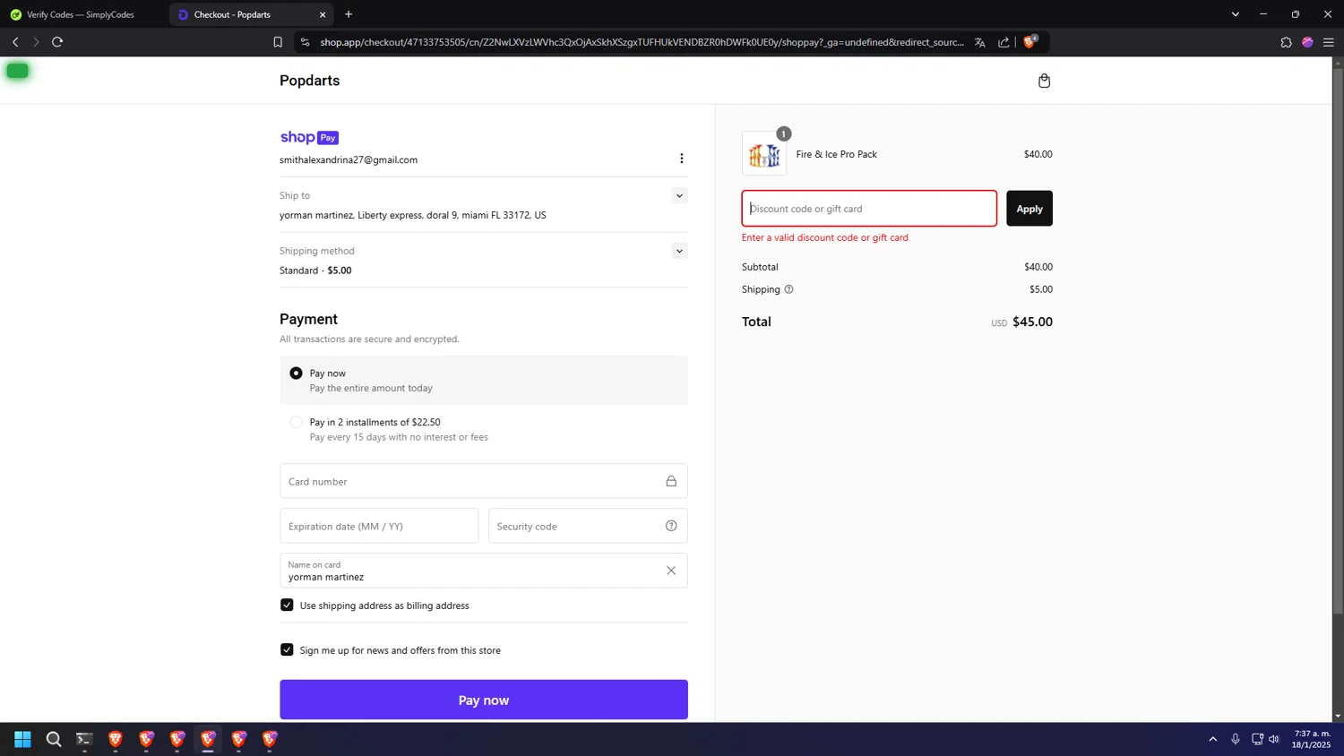Open the shopping bag cart icon

(x=1044, y=81)
